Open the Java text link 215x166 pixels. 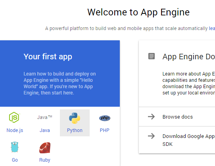(x=45, y=130)
